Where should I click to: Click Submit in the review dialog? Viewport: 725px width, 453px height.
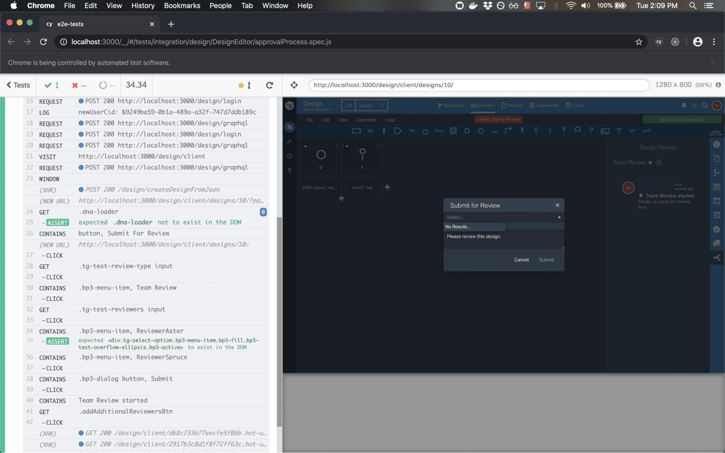(x=546, y=259)
